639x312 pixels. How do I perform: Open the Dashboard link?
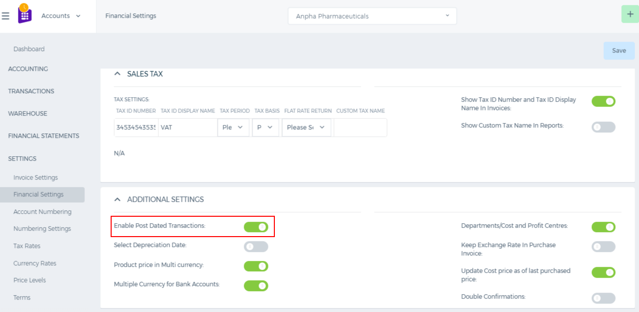pyautogui.click(x=29, y=49)
